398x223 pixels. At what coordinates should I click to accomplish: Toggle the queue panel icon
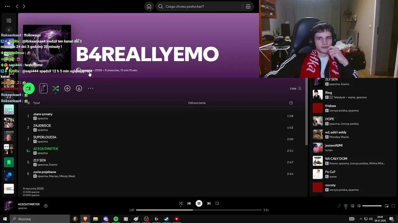click(346, 206)
